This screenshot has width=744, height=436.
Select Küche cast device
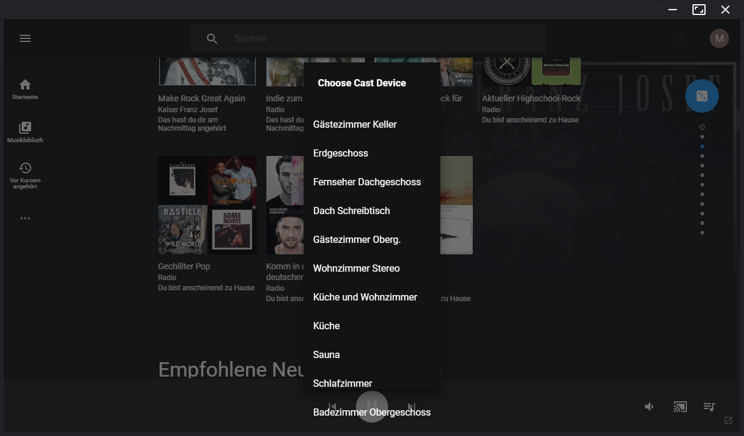point(372,326)
